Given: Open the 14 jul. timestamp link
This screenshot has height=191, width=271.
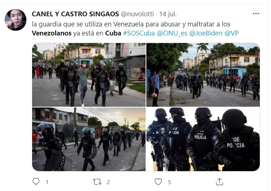Looking at the screenshot, I should pos(168,14).
